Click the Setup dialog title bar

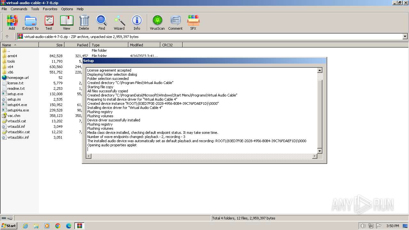click(x=204, y=61)
